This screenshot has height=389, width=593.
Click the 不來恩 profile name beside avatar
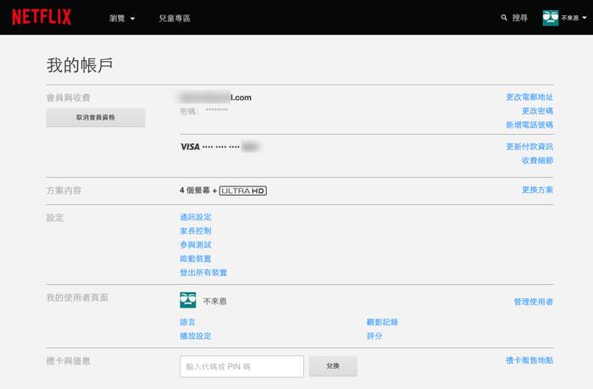coord(215,302)
